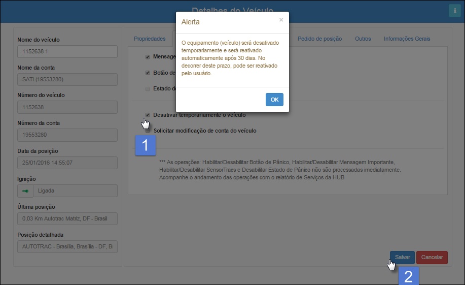The height and width of the screenshot is (285, 465).
Task: Click the Cancelar button
Action: 432,258
